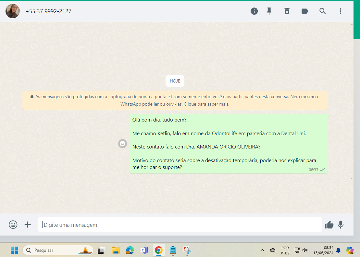Click the 08:33 message timestamp
This screenshot has height=257, width=360.
(x=313, y=170)
